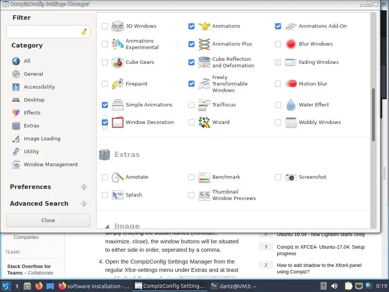Open the Wobbly Windows plugin icon
Screen dimensions: 389x292
tap(291, 122)
